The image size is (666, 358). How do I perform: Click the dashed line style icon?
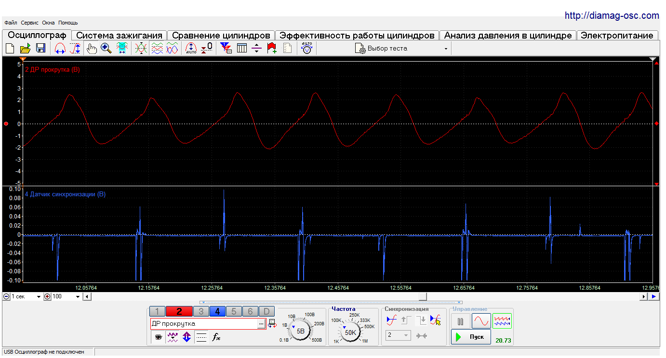[x=202, y=337]
